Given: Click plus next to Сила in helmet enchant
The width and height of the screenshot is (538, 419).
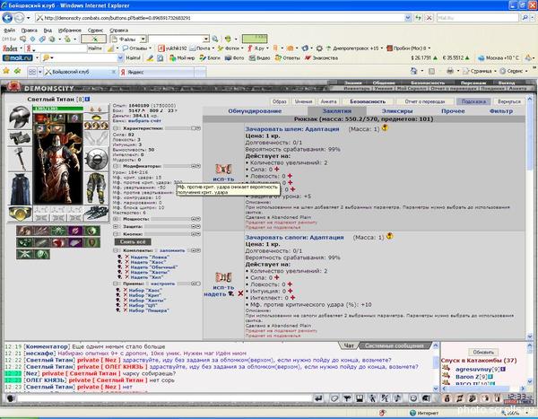Looking at the screenshot, I should (x=276, y=169).
